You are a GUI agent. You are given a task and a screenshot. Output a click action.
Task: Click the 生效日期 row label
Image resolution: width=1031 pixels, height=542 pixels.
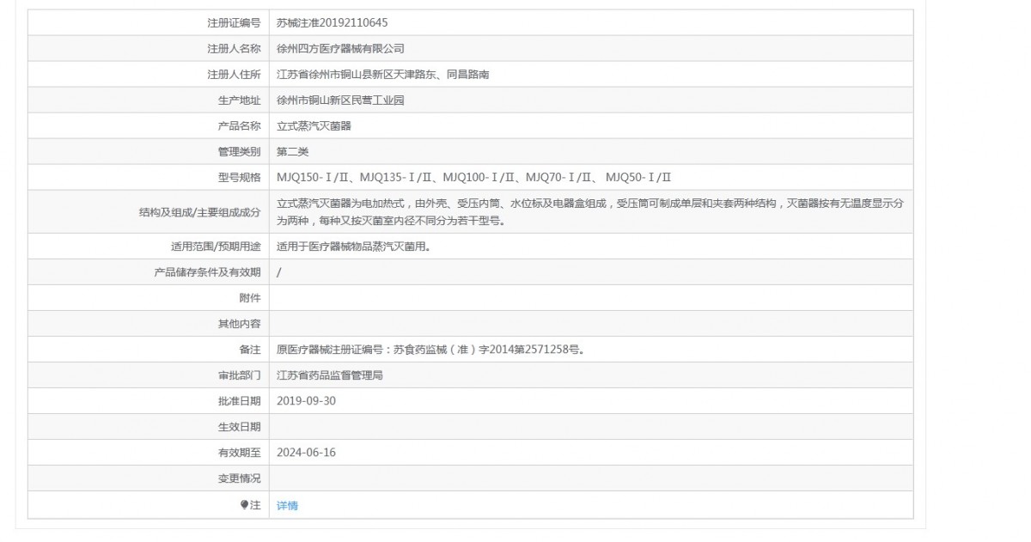point(239,427)
